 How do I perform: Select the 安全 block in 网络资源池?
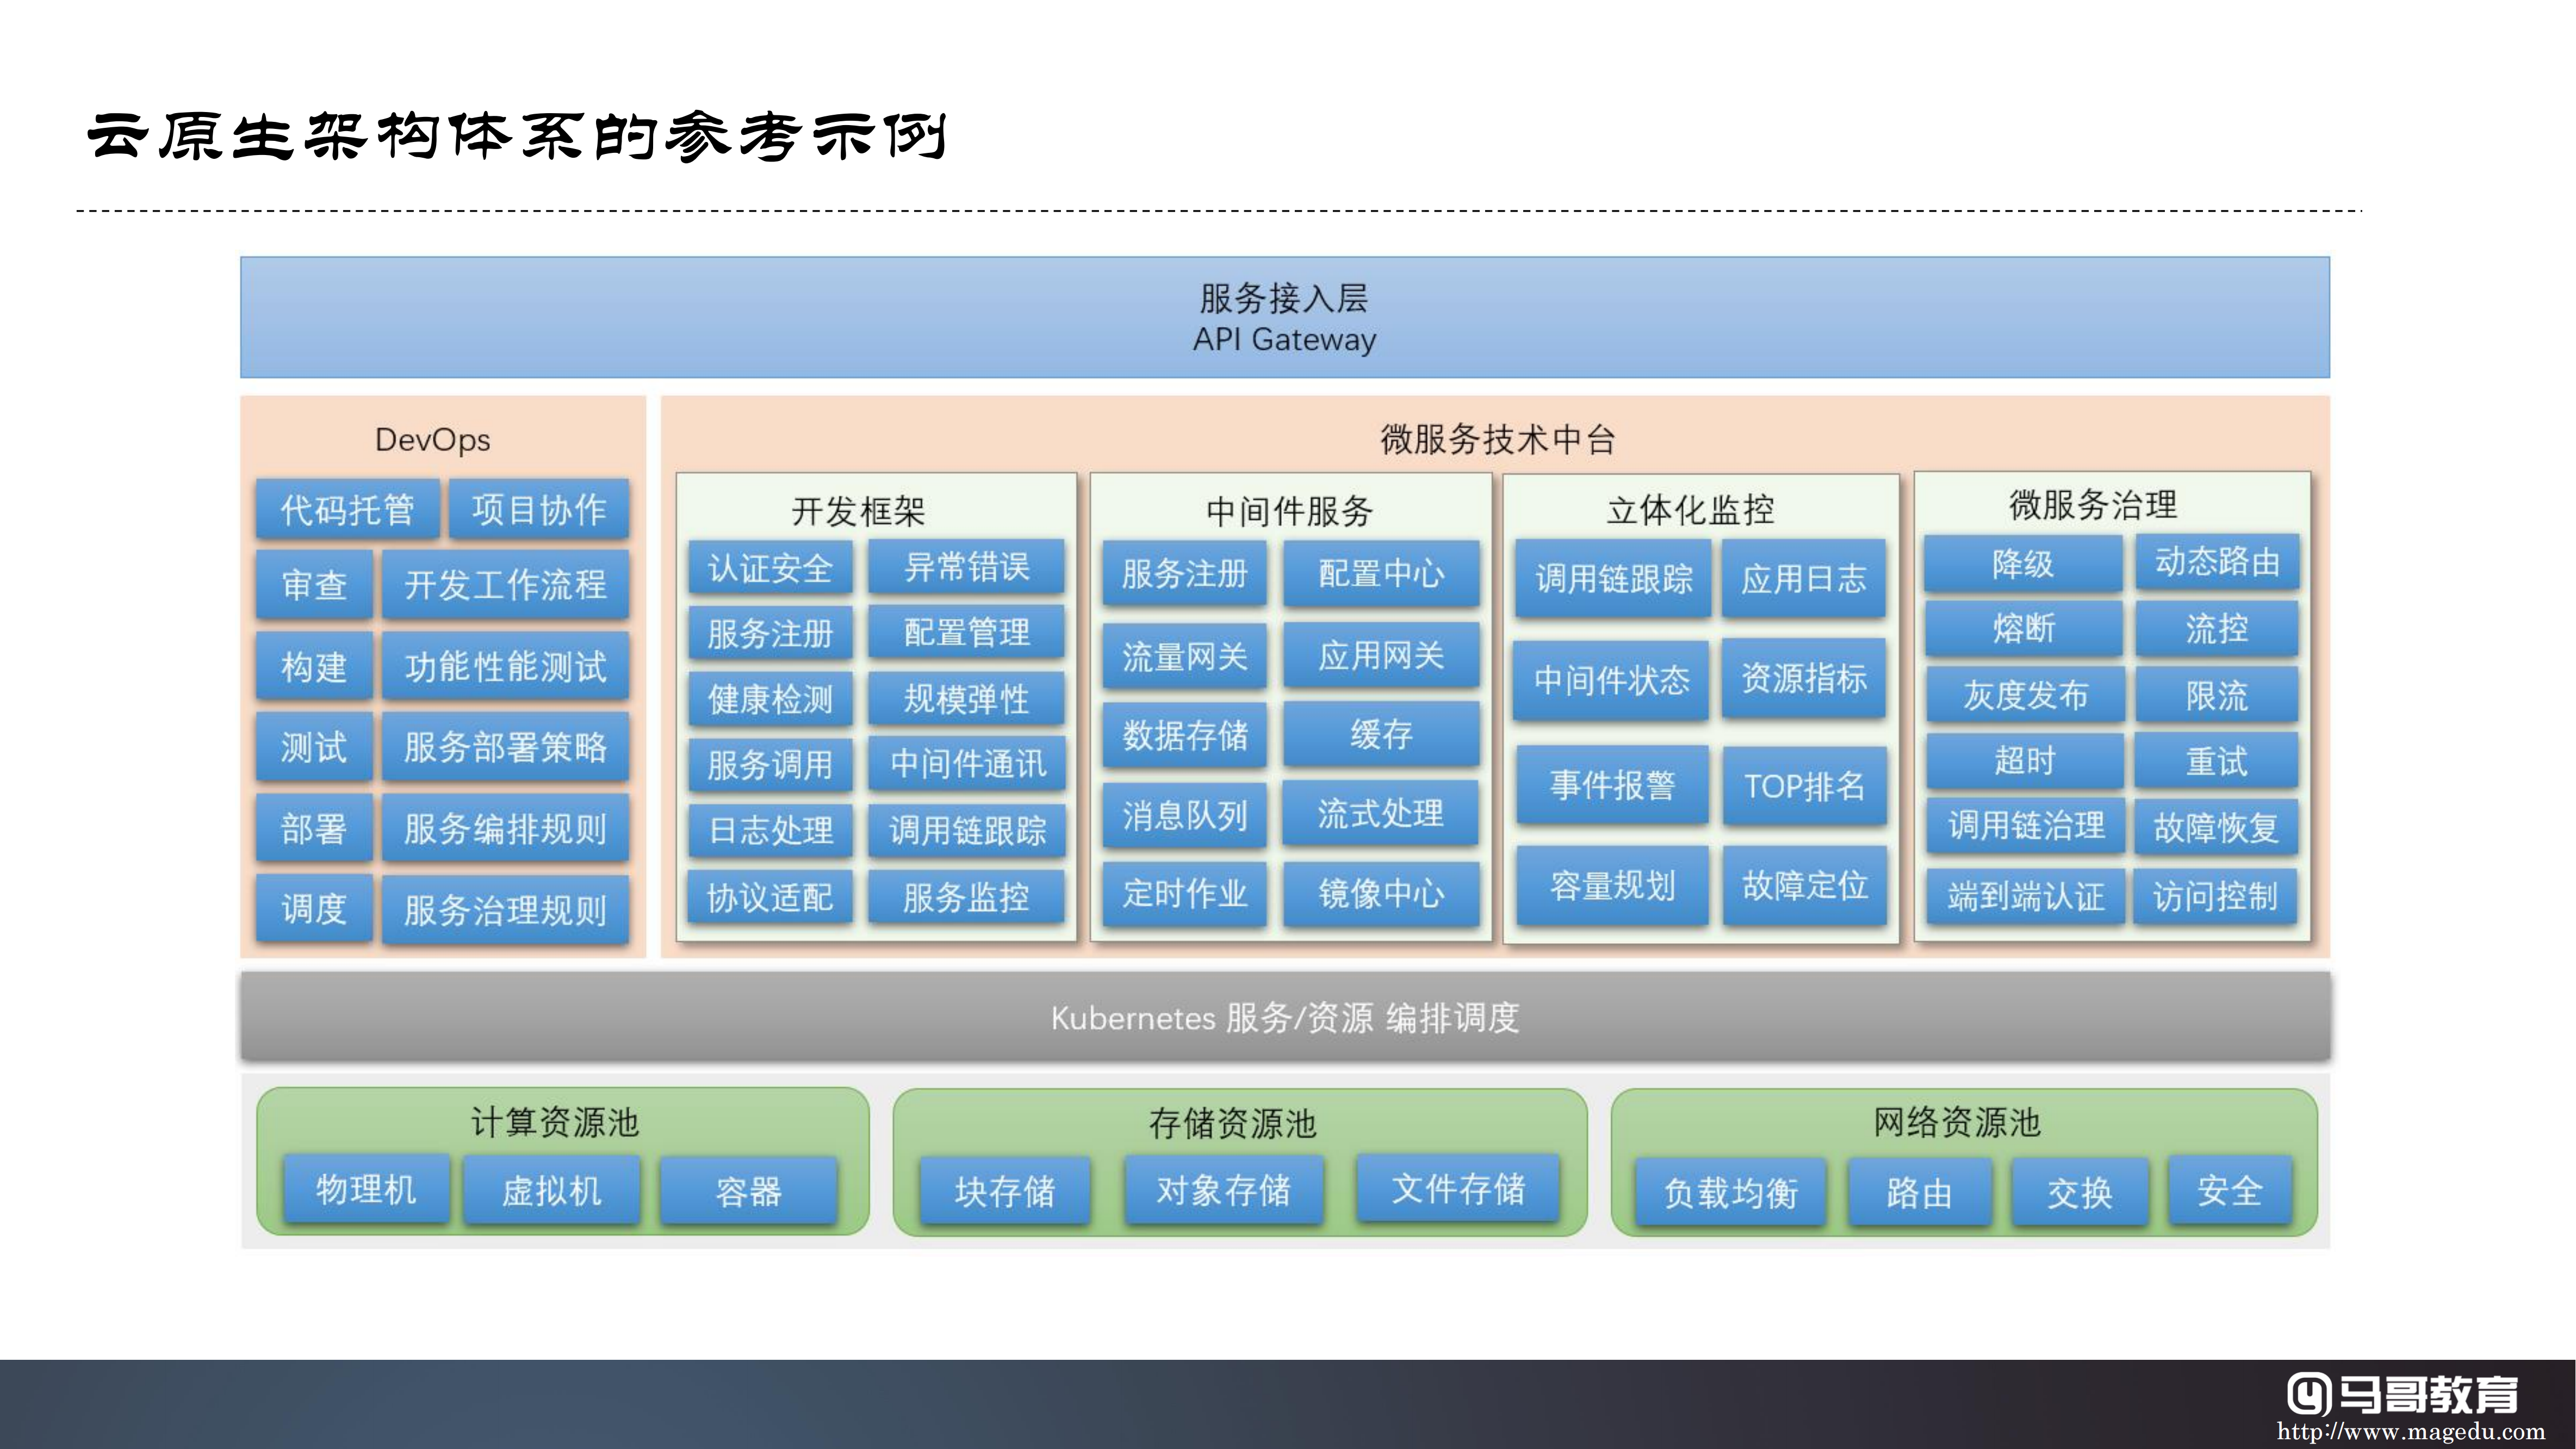pos(2229,1190)
